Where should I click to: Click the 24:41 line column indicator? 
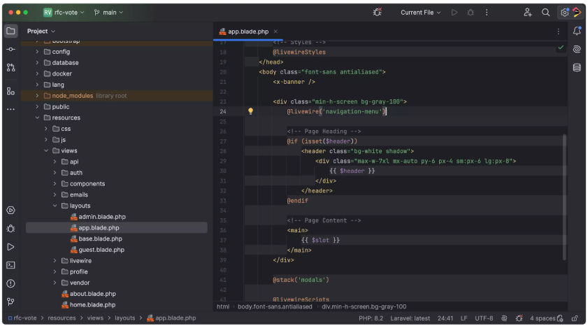(x=445, y=318)
